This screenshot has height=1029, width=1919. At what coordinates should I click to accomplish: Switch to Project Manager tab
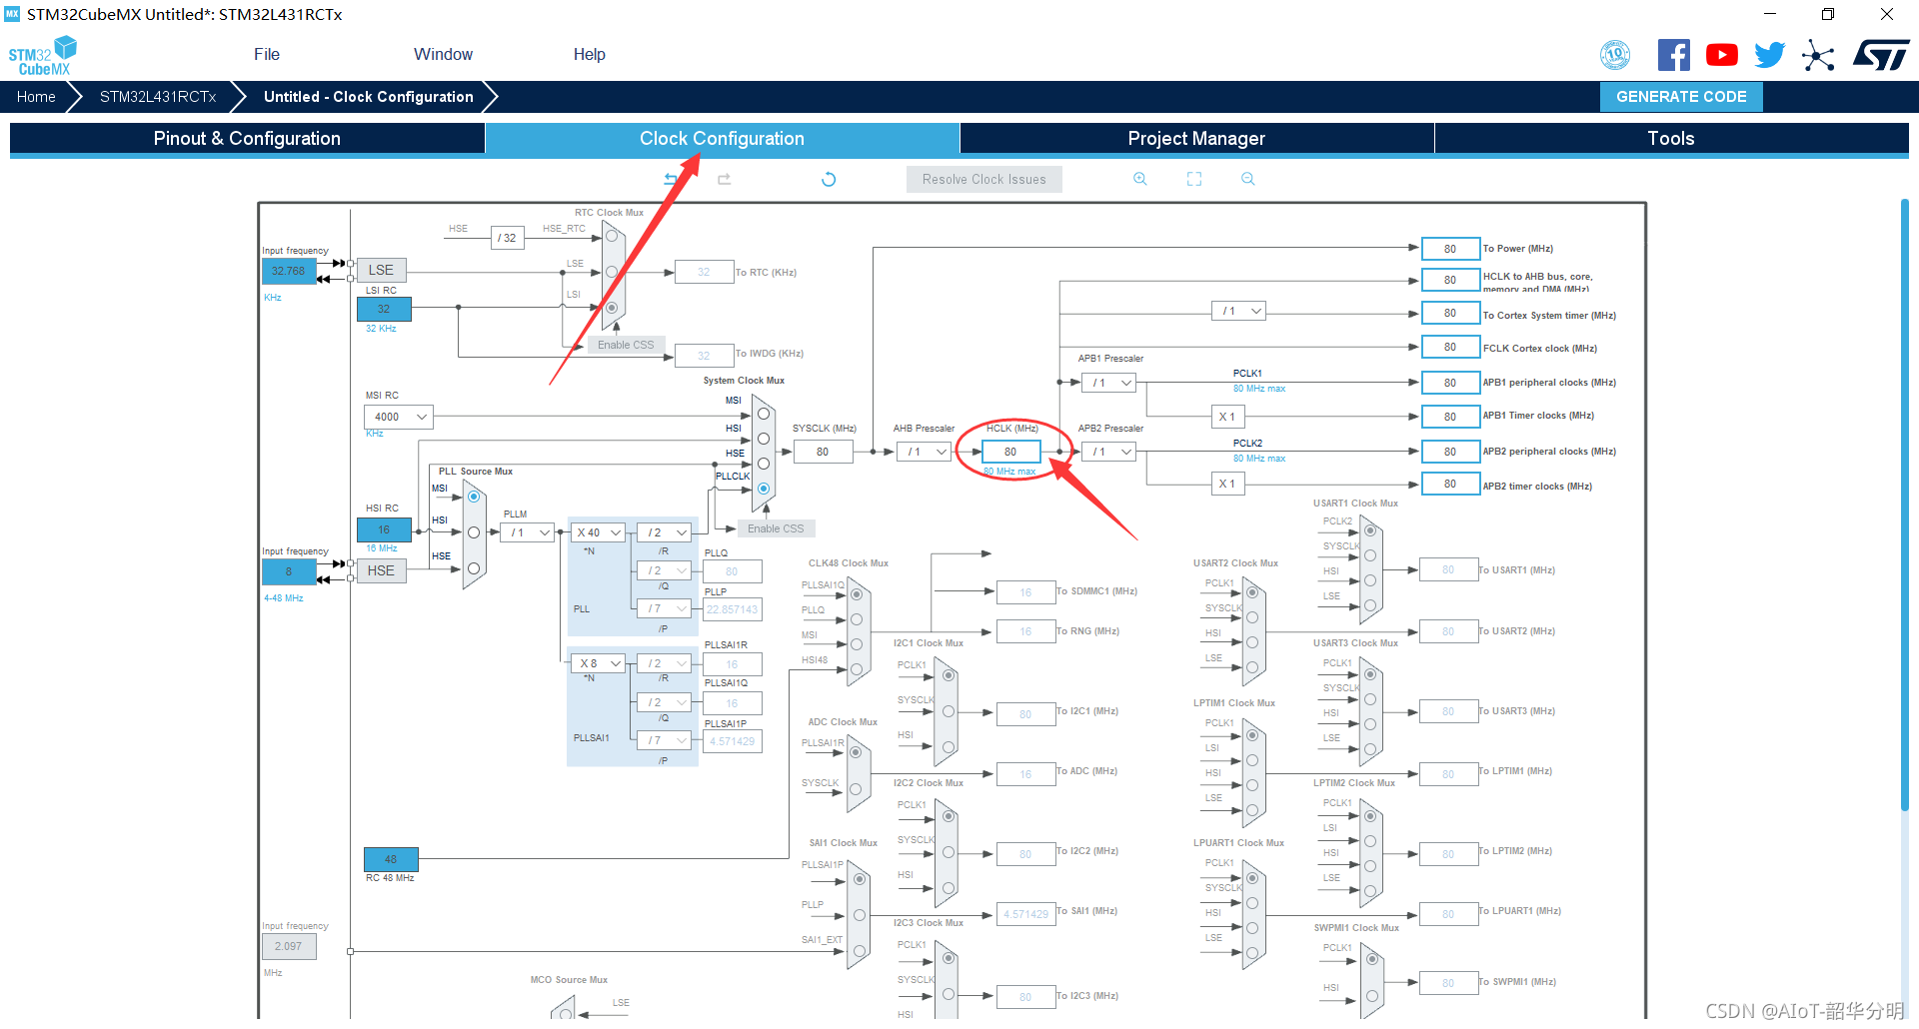click(1196, 138)
